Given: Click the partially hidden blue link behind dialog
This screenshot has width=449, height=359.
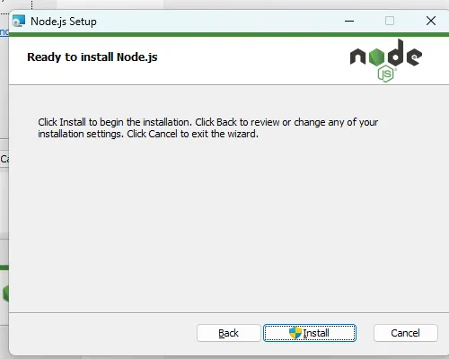Looking at the screenshot, I should point(4,31).
